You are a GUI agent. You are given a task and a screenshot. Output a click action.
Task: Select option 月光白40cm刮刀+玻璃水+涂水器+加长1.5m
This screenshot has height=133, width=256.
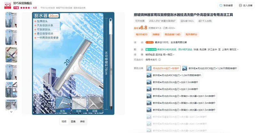[181, 103]
